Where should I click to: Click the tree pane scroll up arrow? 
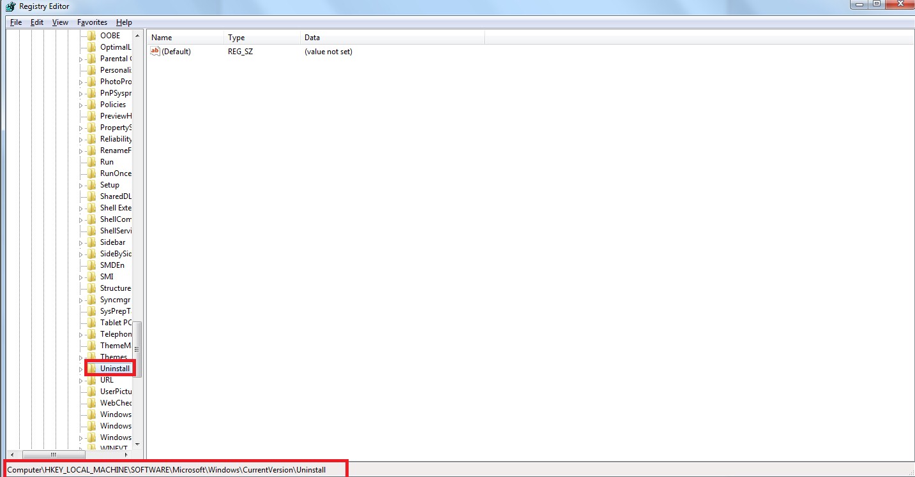(x=137, y=35)
